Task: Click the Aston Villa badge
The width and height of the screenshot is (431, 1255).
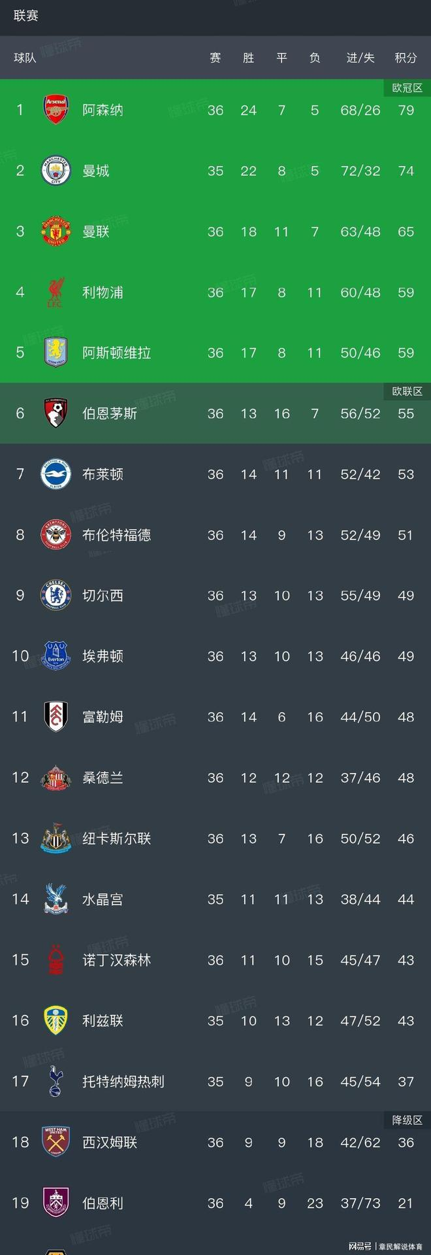Action: (56, 352)
